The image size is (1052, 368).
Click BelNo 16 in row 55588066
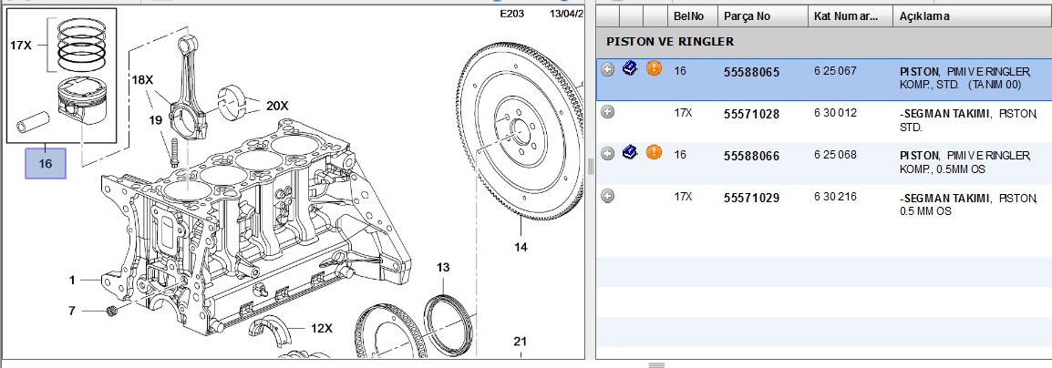[680, 155]
